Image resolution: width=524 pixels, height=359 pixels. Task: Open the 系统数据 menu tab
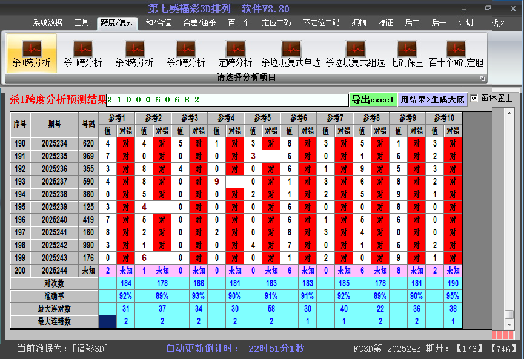47,23
